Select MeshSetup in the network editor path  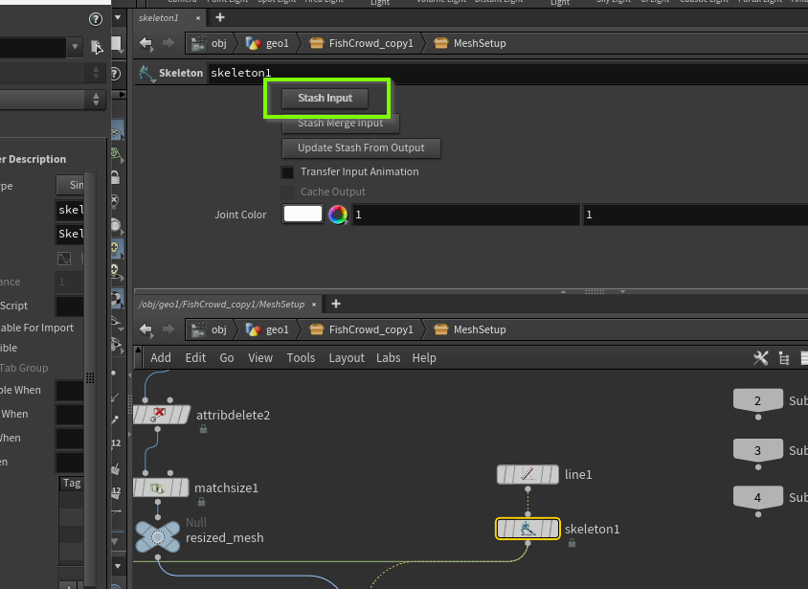coord(469,329)
